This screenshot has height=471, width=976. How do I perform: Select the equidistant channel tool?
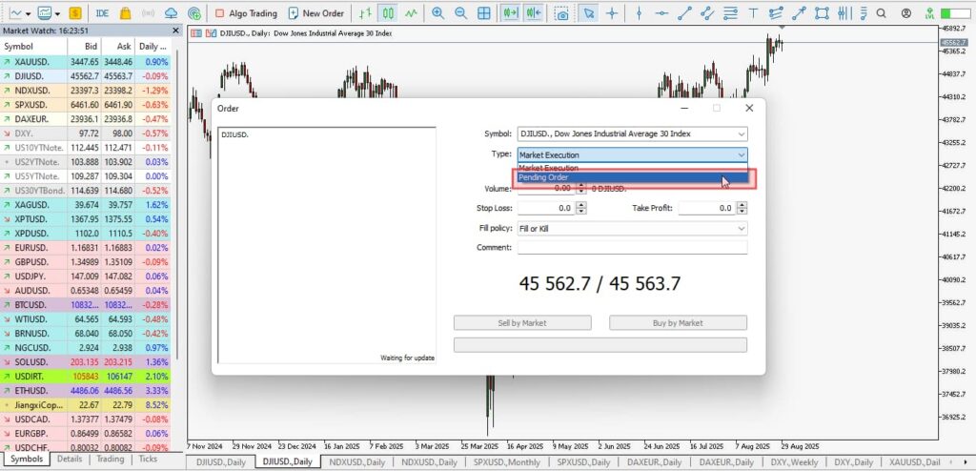706,13
